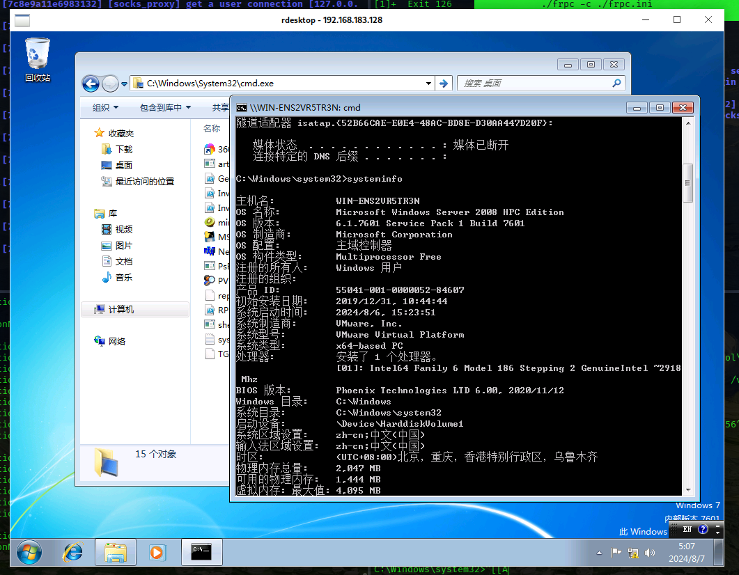Click the taskbar clock showing 5:07

686,553
